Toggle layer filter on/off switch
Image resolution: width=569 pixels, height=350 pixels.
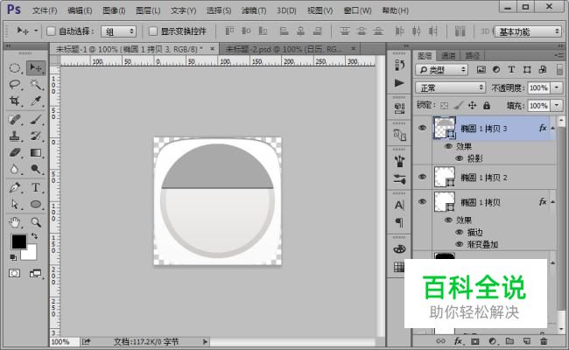tap(559, 70)
